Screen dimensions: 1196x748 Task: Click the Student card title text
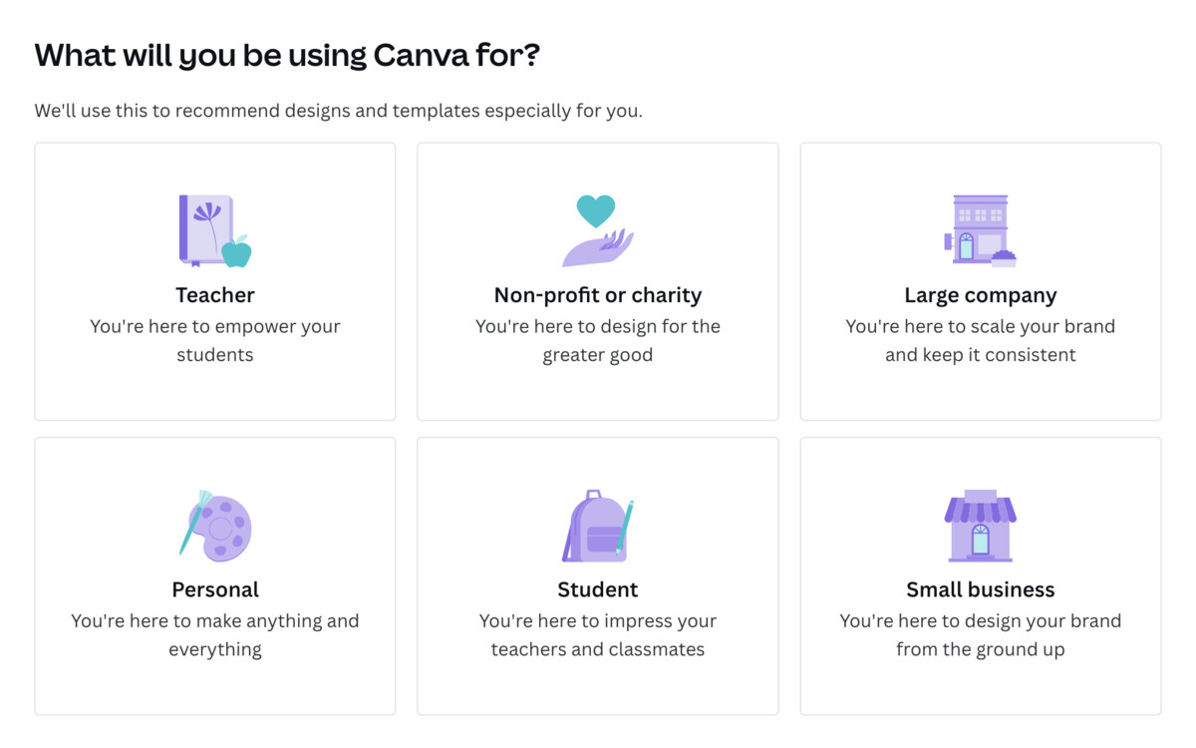(597, 589)
